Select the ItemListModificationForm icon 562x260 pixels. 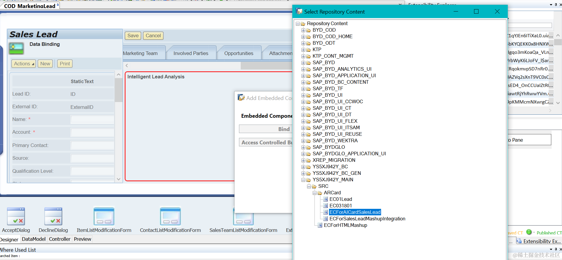click(104, 216)
